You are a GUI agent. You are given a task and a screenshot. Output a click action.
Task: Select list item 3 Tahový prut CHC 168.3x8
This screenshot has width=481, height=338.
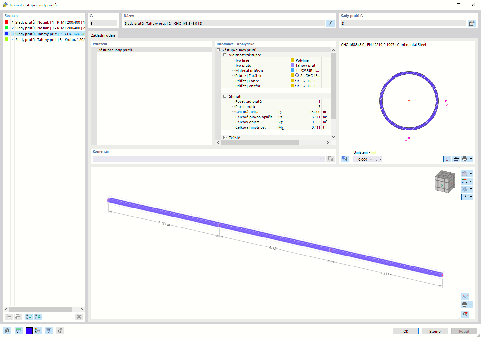[x=44, y=34]
